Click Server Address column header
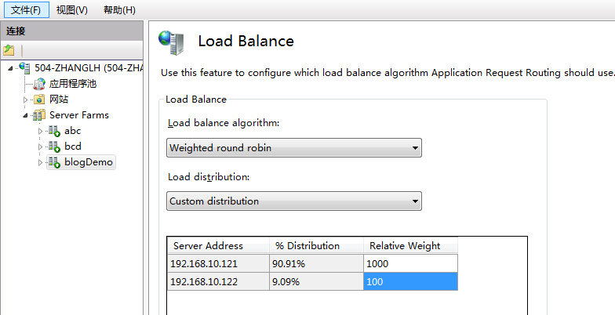Image resolution: width=615 pixels, height=315 pixels. pyautogui.click(x=218, y=246)
